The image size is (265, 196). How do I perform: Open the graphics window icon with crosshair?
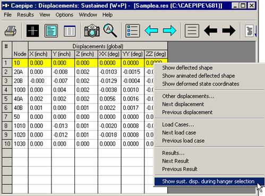[x=32, y=31]
